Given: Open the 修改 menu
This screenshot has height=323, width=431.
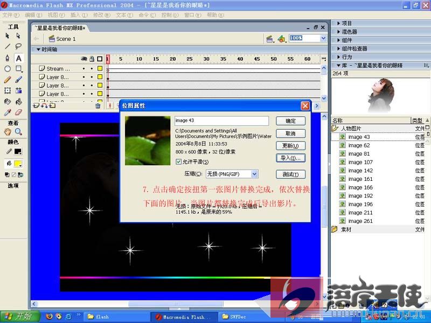Looking at the screenshot, I should pos(102,15).
